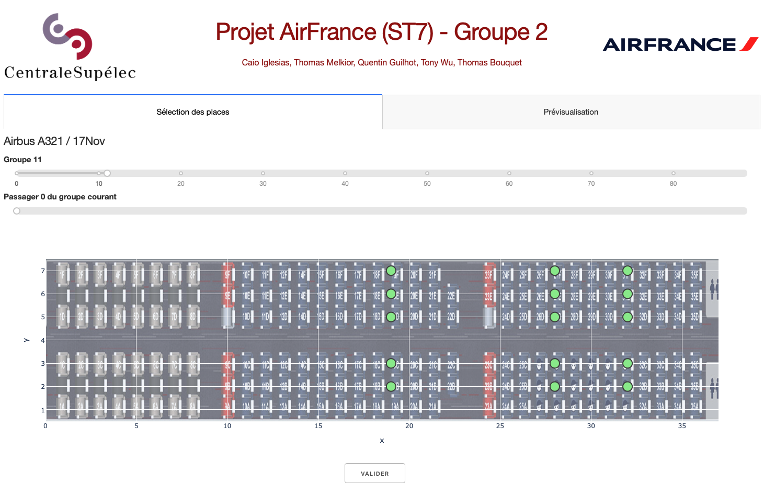Set group slider to mark 30
Viewport: 764px width, 504px height.
click(263, 173)
